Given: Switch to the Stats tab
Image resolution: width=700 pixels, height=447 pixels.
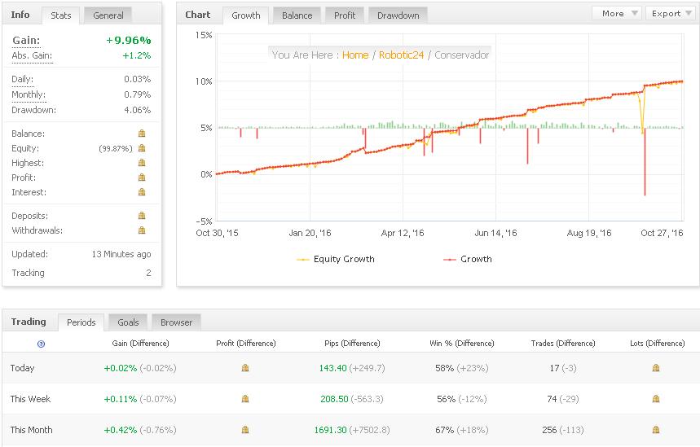Looking at the screenshot, I should tap(61, 15).
